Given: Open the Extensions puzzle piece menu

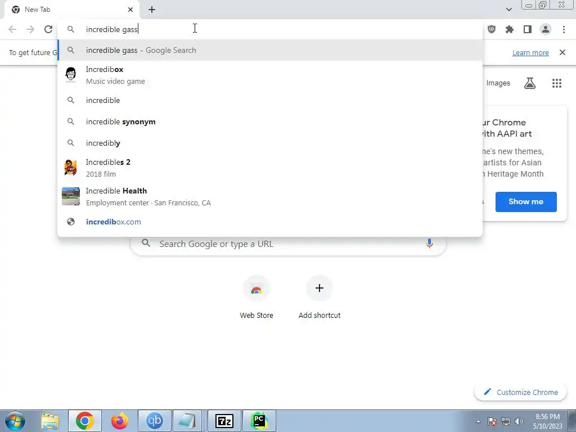Looking at the screenshot, I should 510,29.
